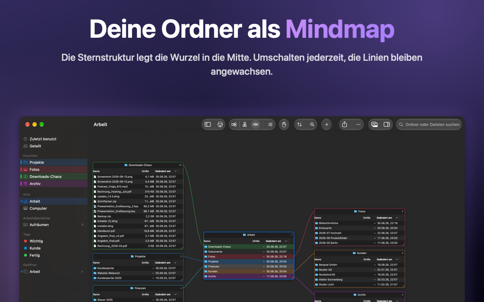Sort Projekte panel by 'Name' column
The height and width of the screenshot is (302, 484).
96,263
